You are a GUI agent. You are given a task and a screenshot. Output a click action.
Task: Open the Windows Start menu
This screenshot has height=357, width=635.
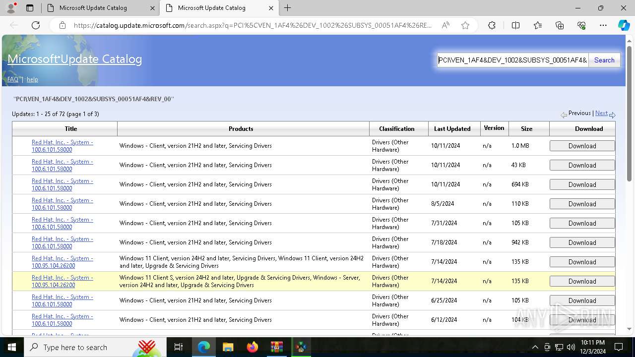(12, 347)
